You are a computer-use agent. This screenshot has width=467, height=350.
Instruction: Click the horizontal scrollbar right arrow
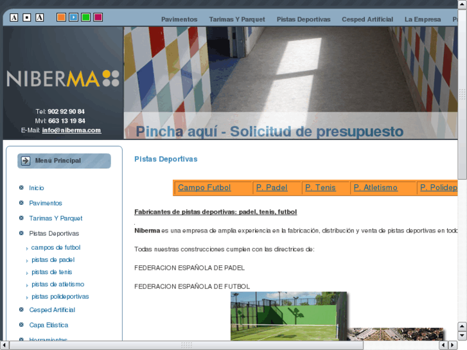point(453,346)
